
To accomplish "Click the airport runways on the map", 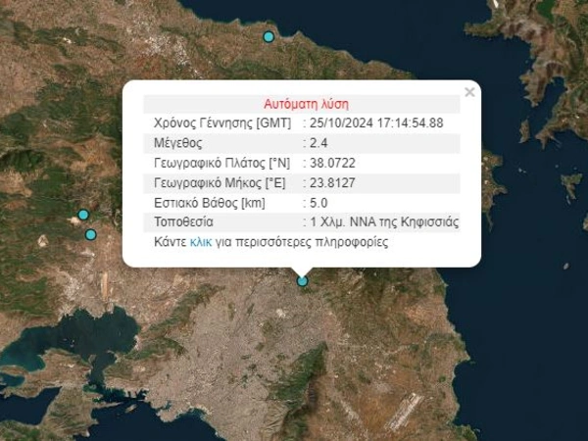I will click(x=402, y=412).
